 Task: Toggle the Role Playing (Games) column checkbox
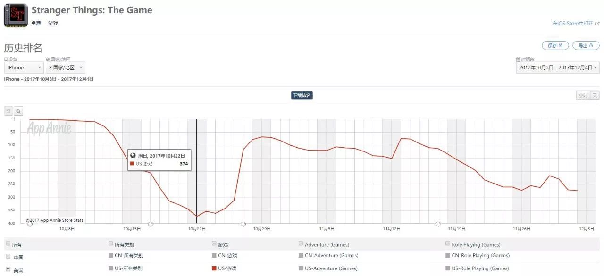[448, 243]
